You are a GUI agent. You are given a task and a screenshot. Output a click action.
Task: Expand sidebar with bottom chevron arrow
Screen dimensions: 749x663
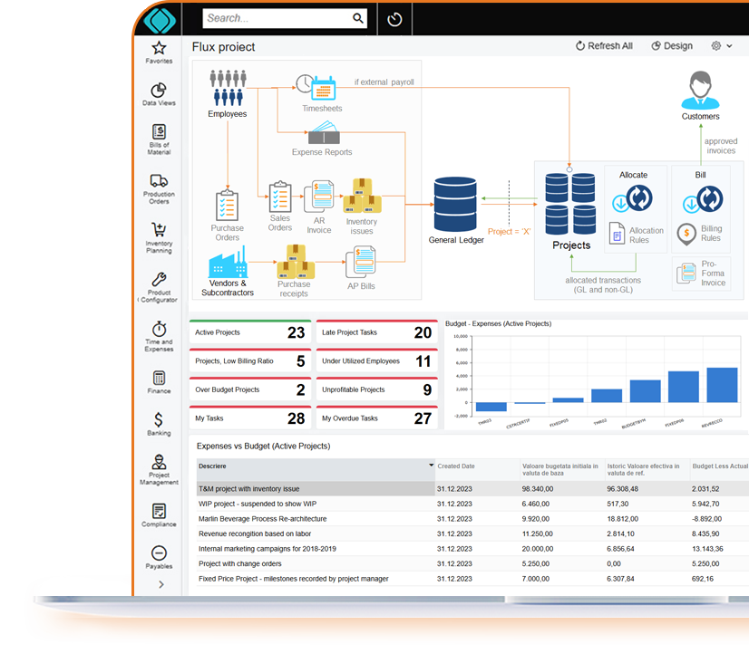click(x=161, y=584)
